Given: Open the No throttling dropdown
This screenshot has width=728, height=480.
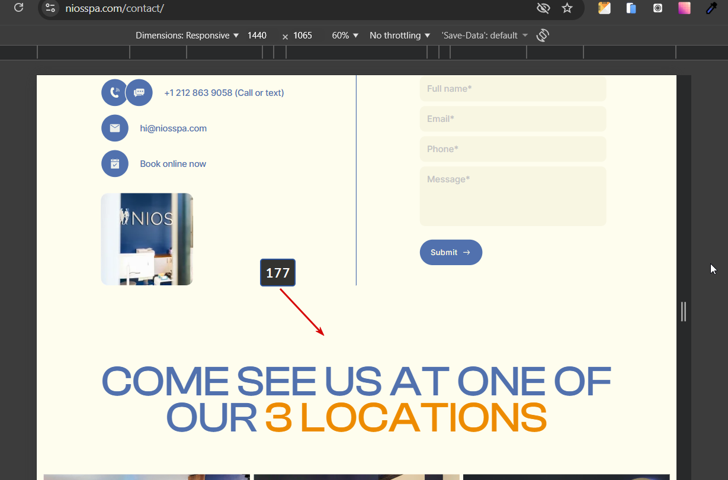Looking at the screenshot, I should (x=400, y=36).
